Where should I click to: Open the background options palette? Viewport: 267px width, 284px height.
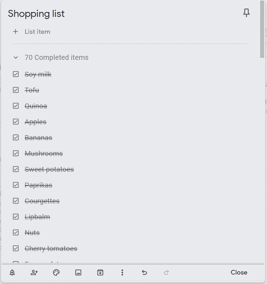[x=56, y=272]
